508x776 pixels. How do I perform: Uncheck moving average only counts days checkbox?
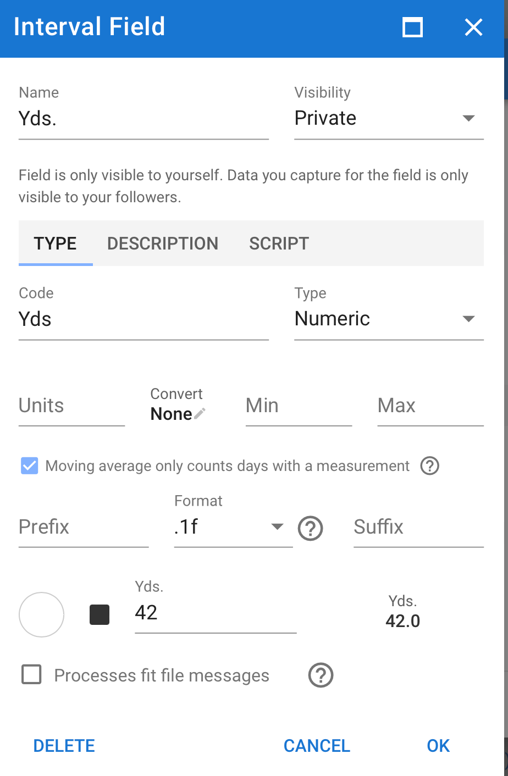(30, 466)
